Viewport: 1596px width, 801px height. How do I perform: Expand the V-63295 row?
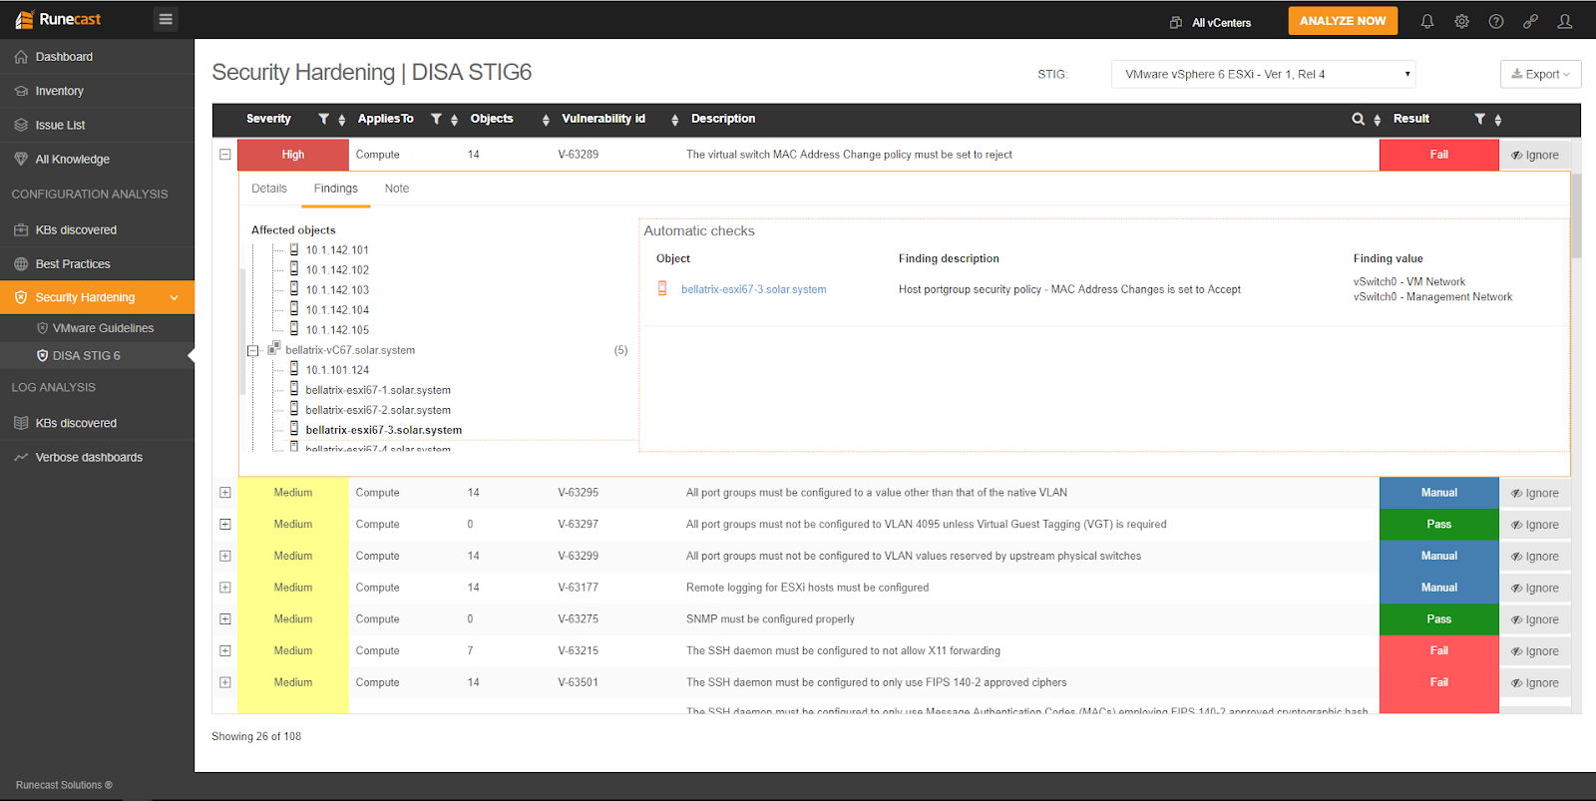click(x=225, y=493)
